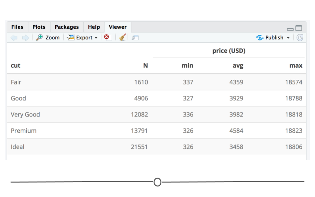The width and height of the screenshot is (315, 197).
Task: Minimize the Viewer pane
Action: (290, 29)
